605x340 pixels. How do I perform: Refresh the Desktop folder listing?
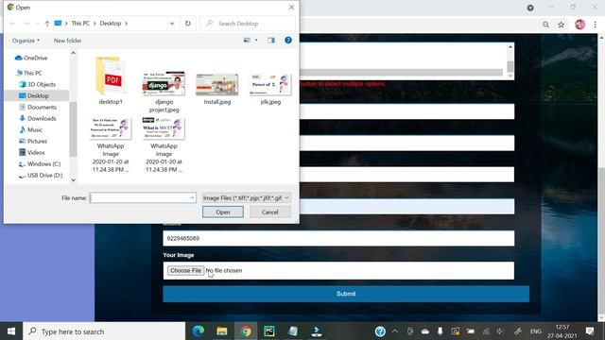click(x=188, y=24)
